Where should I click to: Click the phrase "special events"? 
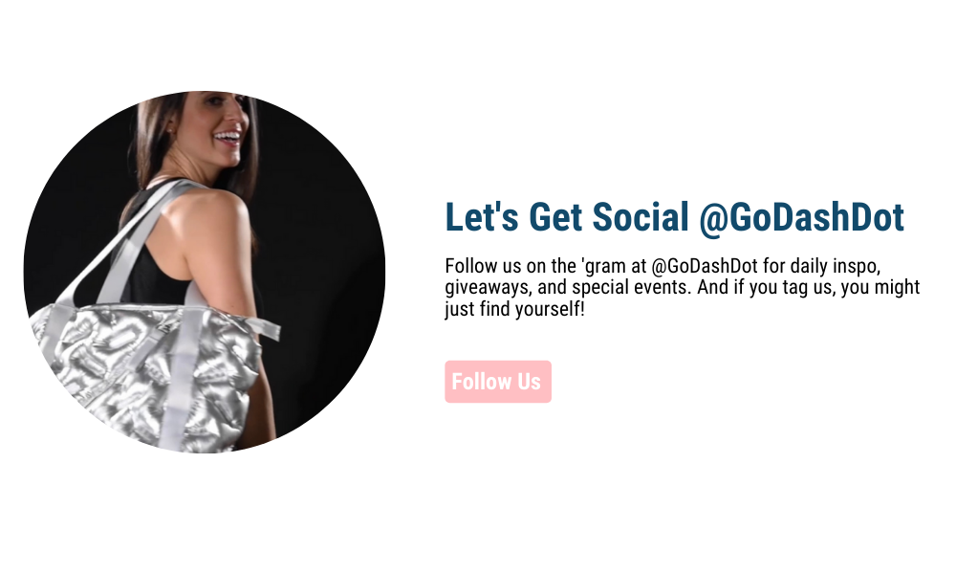[x=630, y=287]
